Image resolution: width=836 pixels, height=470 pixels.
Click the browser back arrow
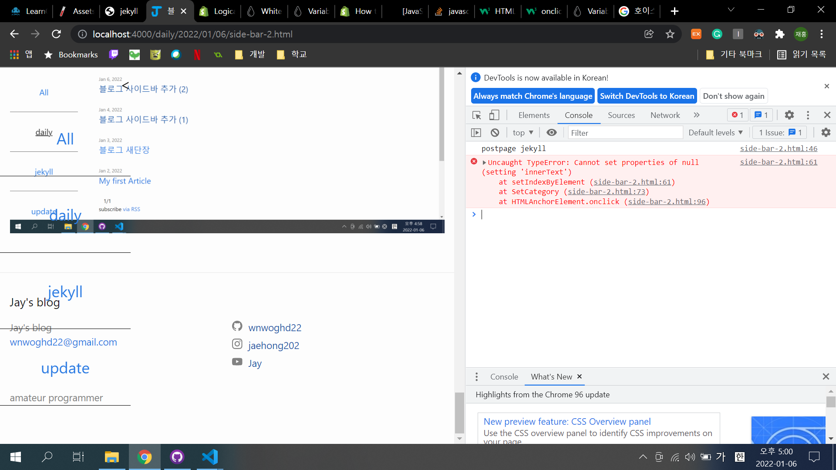click(14, 34)
